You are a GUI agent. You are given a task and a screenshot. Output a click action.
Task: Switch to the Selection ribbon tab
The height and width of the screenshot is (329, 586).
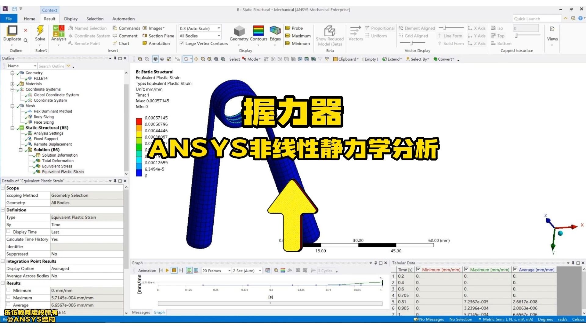point(95,19)
